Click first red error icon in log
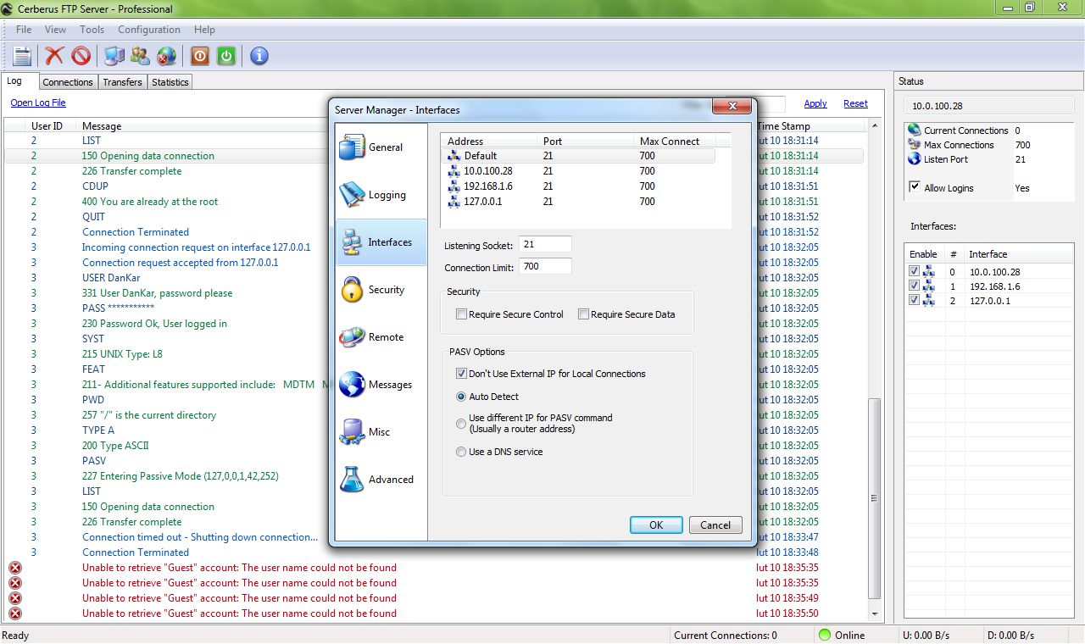The height and width of the screenshot is (644, 1085). click(x=14, y=568)
